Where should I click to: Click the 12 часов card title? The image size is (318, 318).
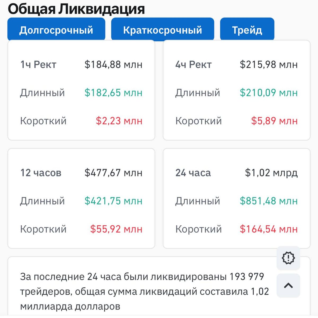41,173
